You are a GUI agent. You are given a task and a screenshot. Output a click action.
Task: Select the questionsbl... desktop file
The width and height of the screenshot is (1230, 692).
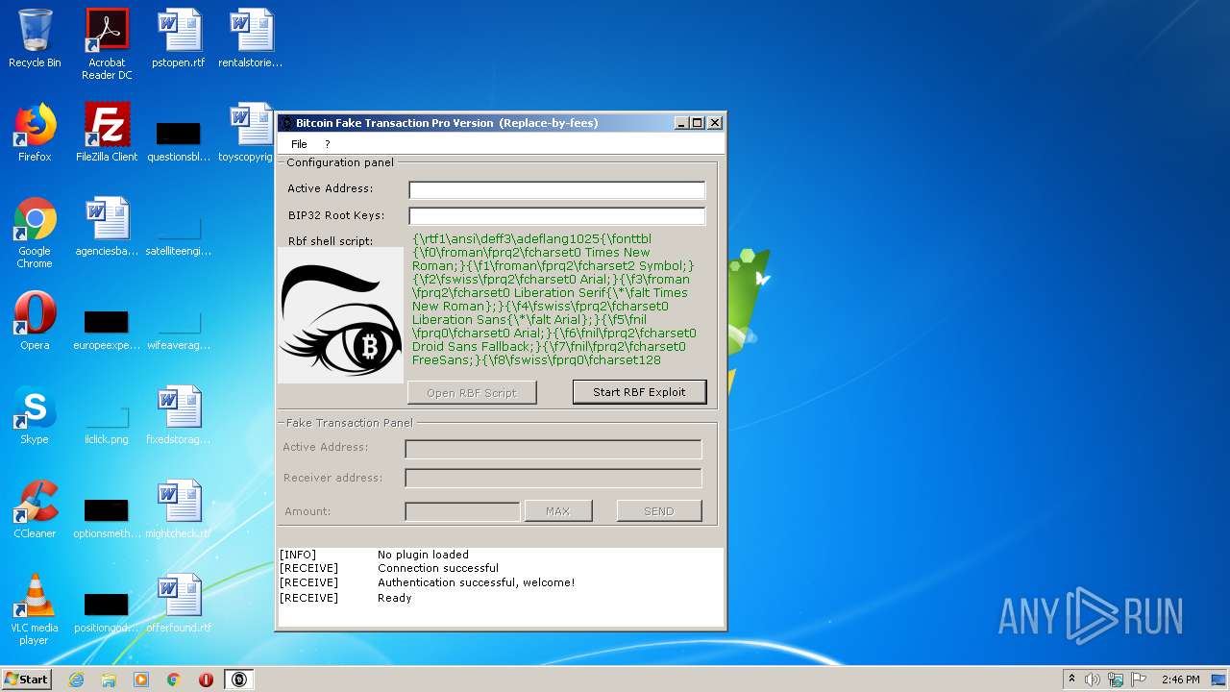click(179, 140)
